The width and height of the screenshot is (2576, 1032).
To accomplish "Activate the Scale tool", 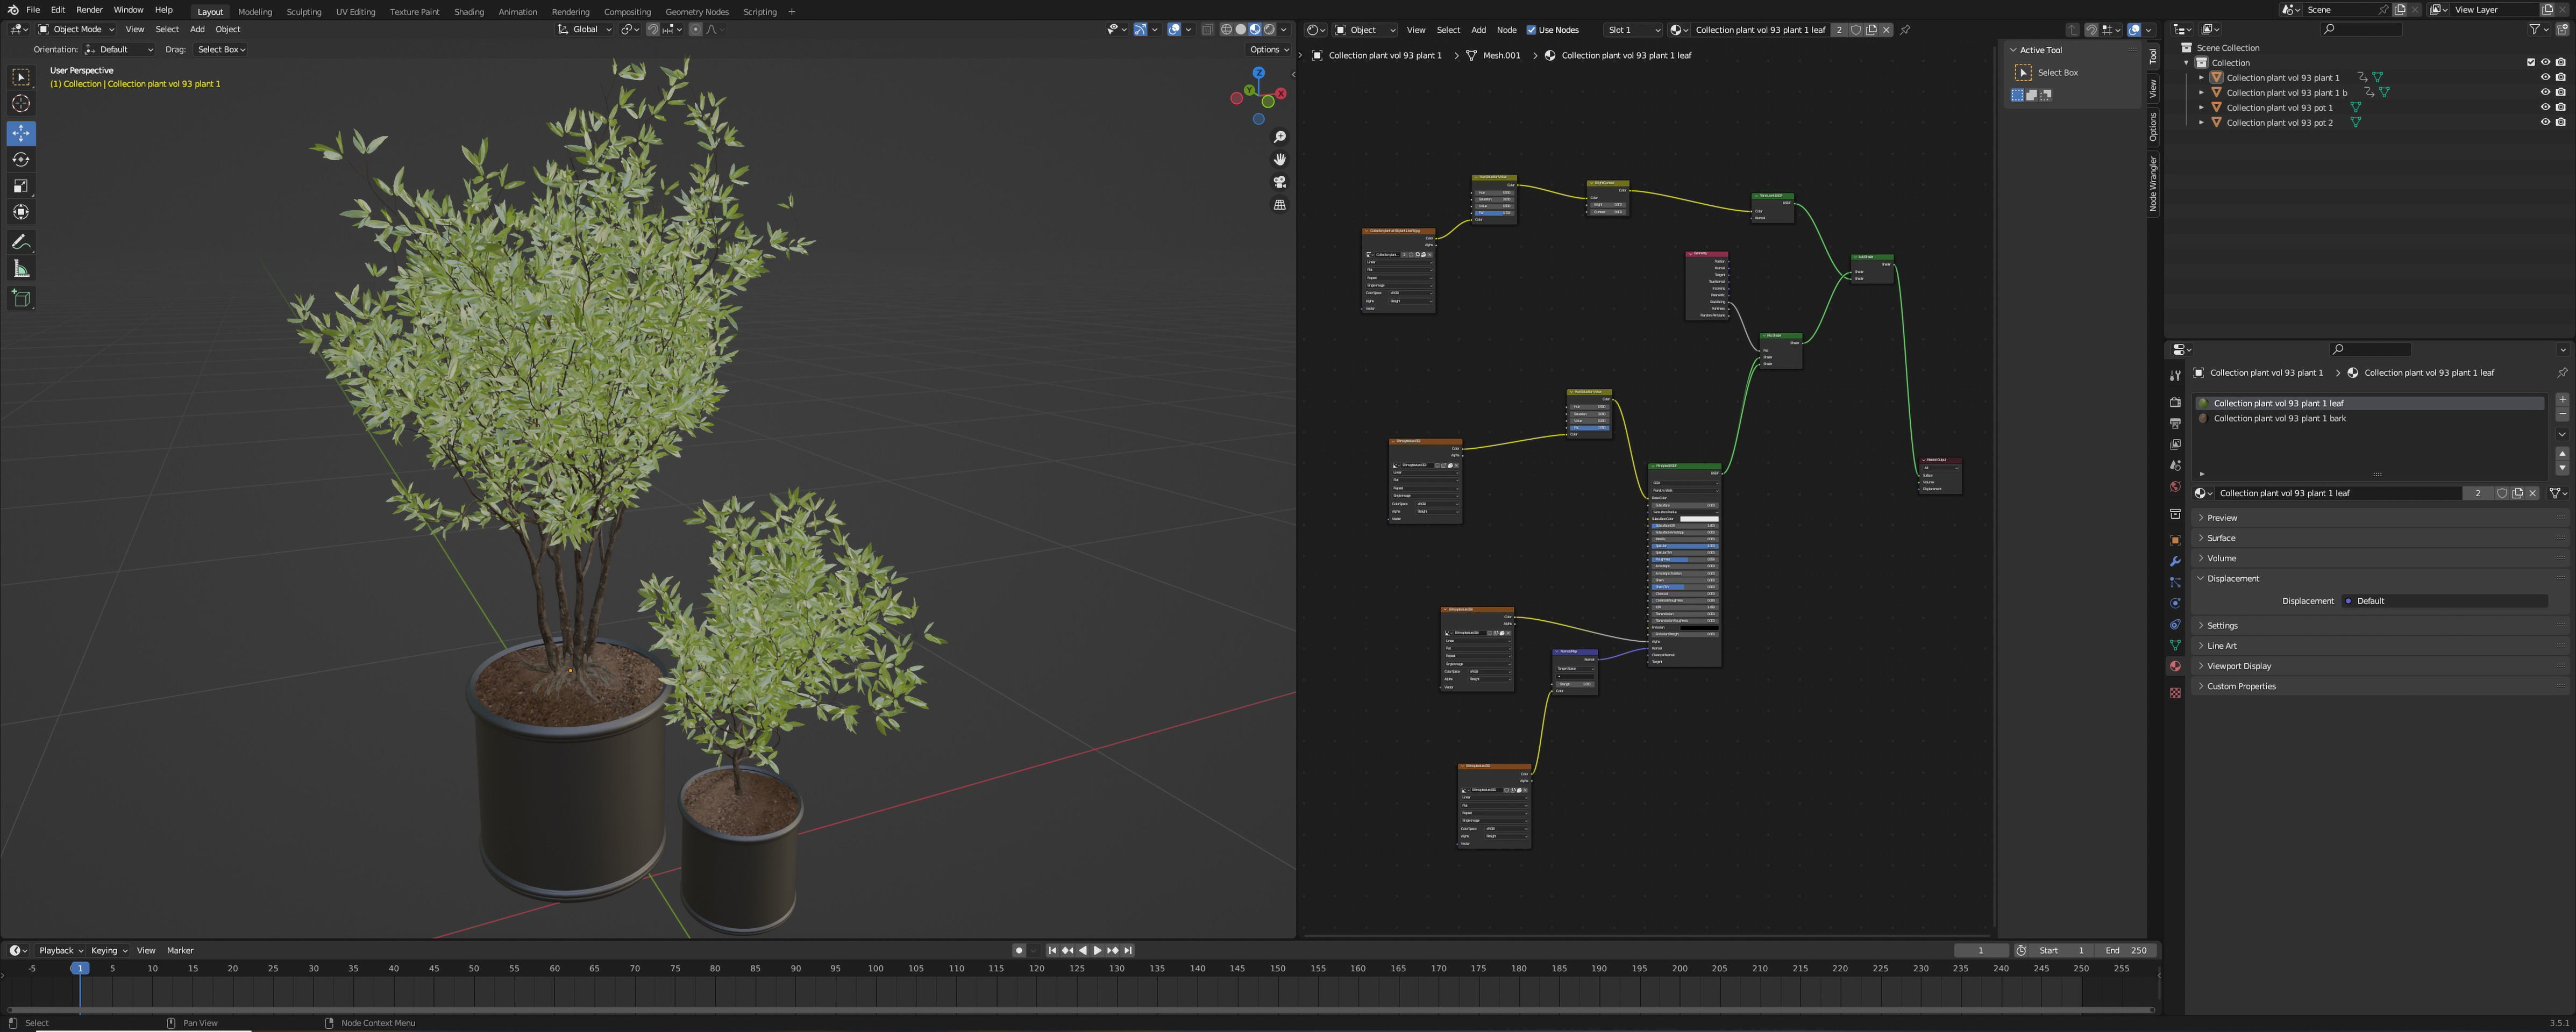I will coord(21,186).
